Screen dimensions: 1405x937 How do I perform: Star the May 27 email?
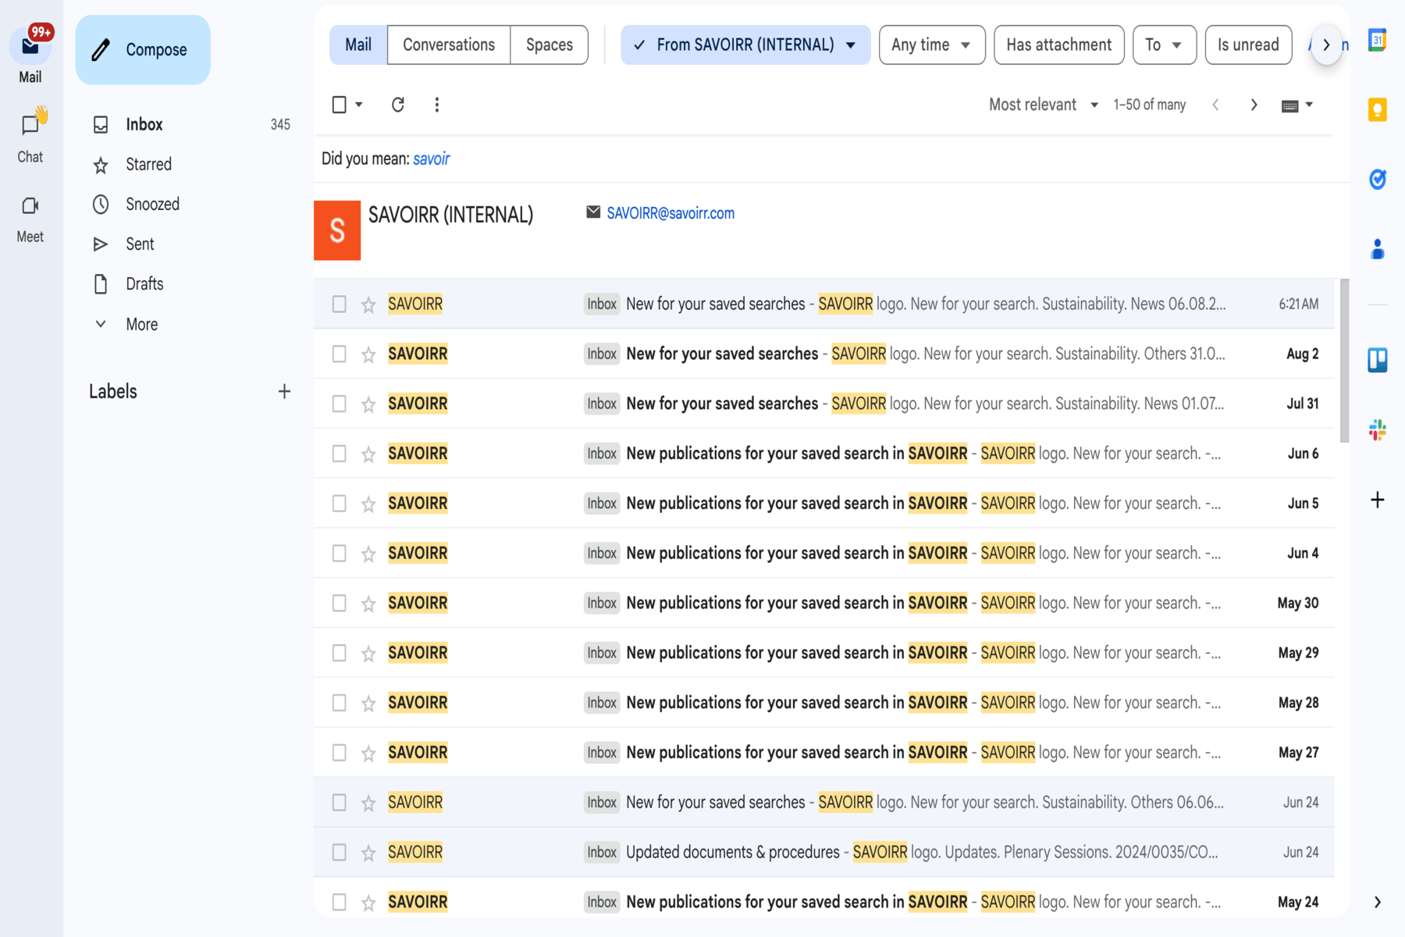(x=368, y=754)
